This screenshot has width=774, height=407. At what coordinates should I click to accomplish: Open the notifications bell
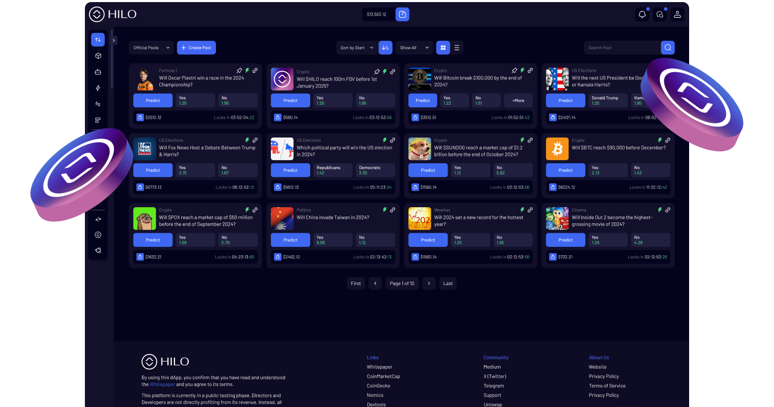tap(642, 15)
